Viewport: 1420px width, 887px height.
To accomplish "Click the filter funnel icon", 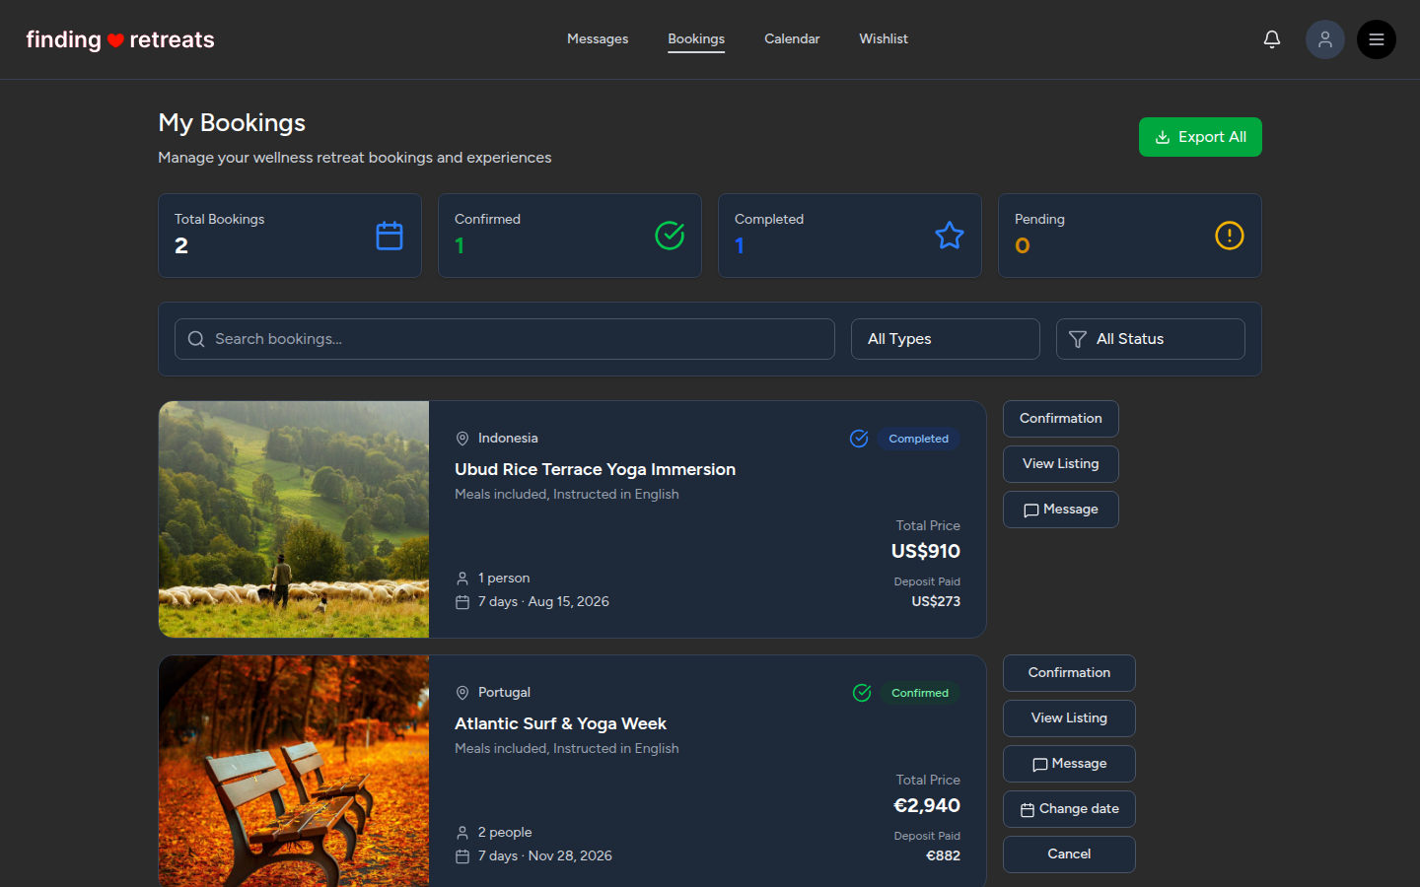I will (1078, 339).
